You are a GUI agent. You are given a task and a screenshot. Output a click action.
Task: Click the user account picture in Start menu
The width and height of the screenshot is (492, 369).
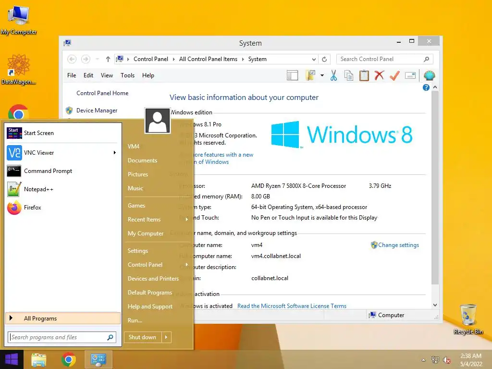(x=158, y=121)
